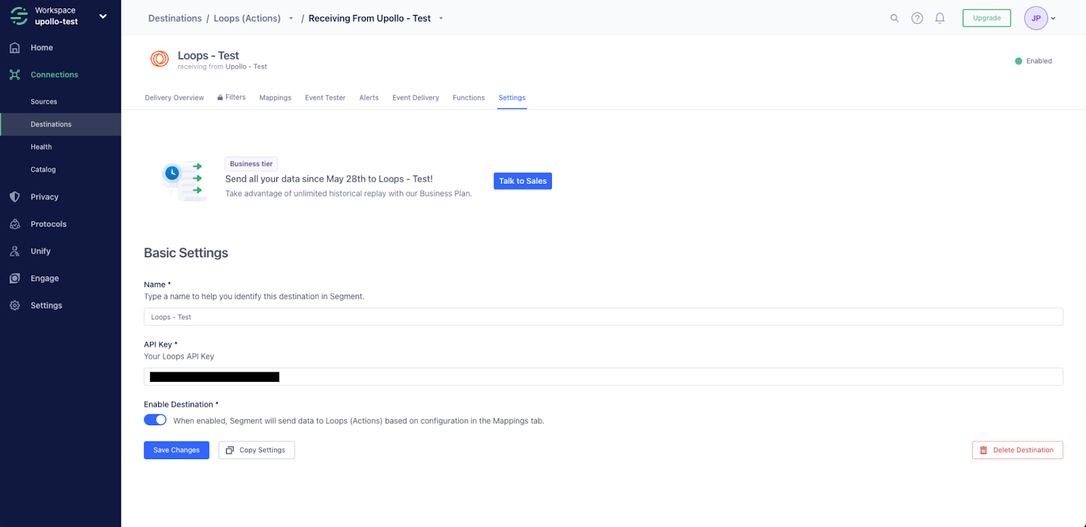Click the Receiving From Upollo - Test breadcrumb
The height and width of the screenshot is (527, 1086).
(x=369, y=18)
